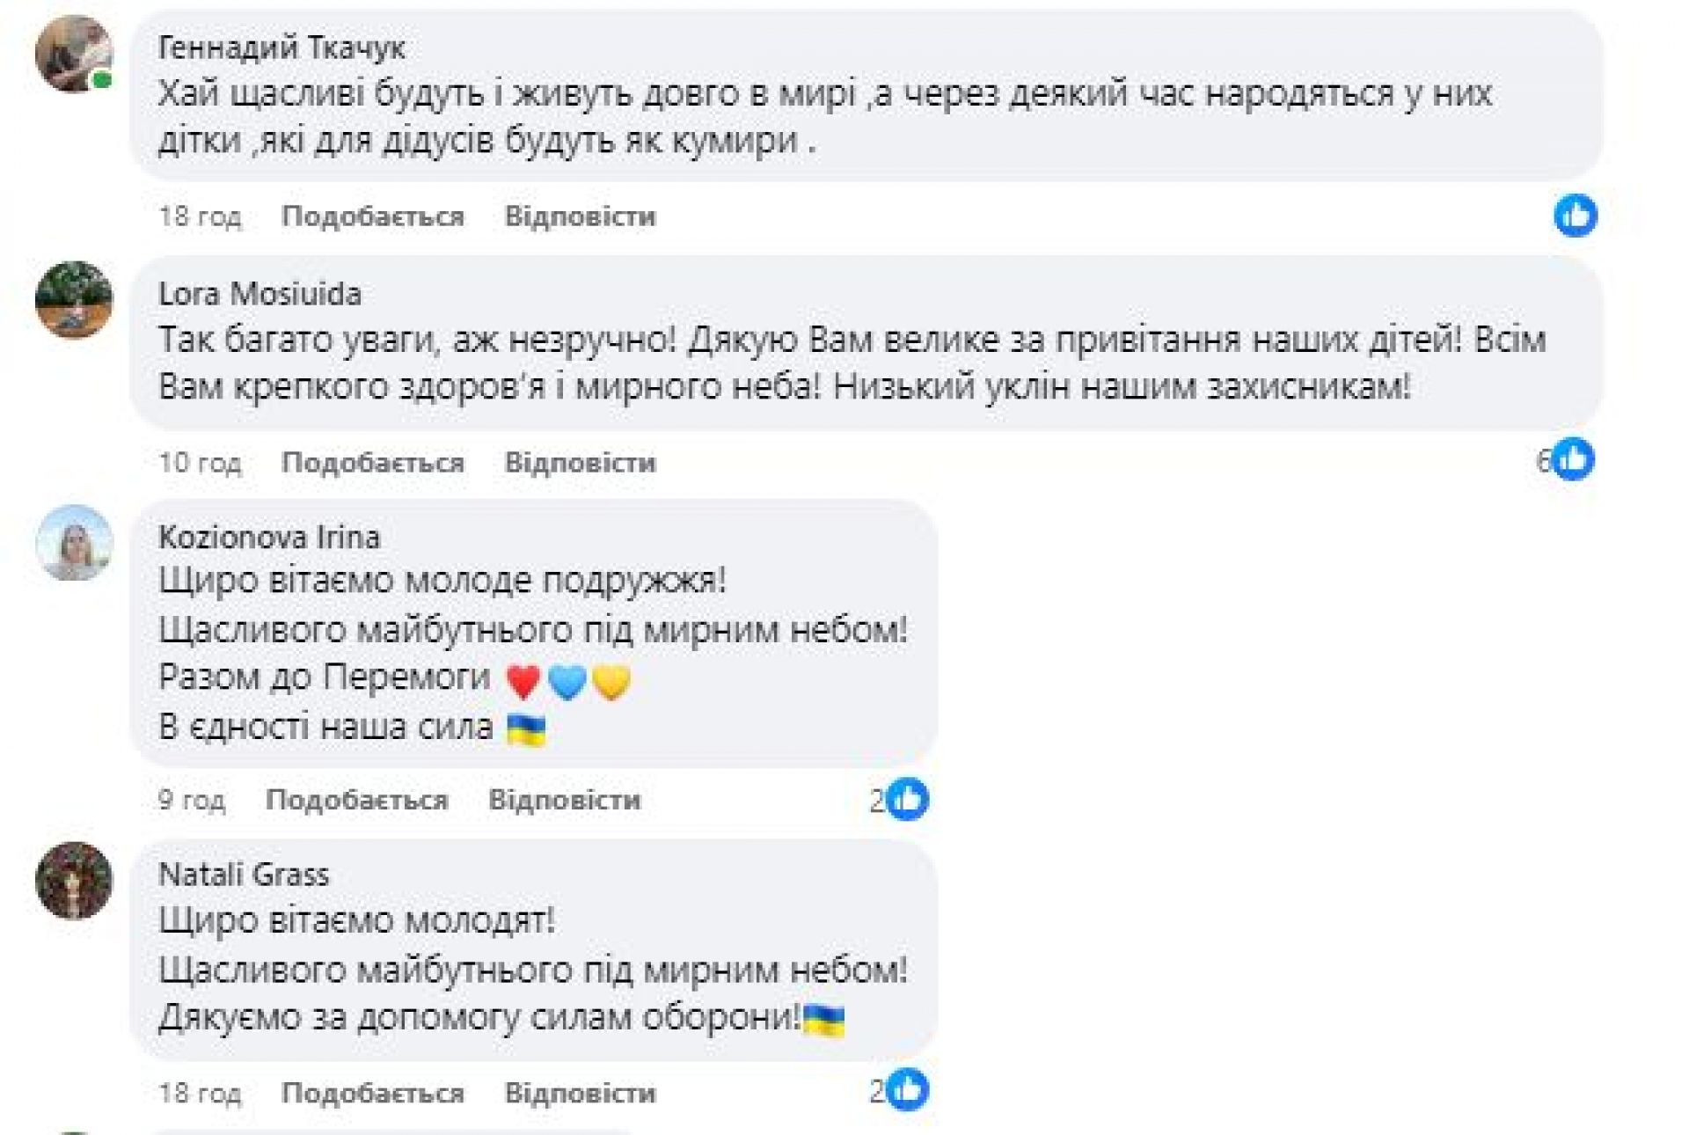Open Kozionova Irina's profile avatar
1689x1135 pixels.
[74, 543]
